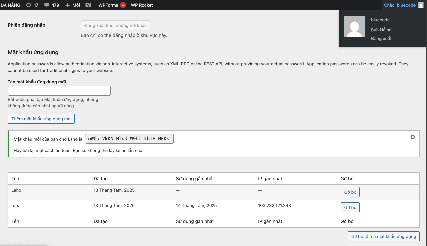427x246 pixels.
Task: Click Đăng xuất khỏi những nơi khác button
Action: [115, 25]
